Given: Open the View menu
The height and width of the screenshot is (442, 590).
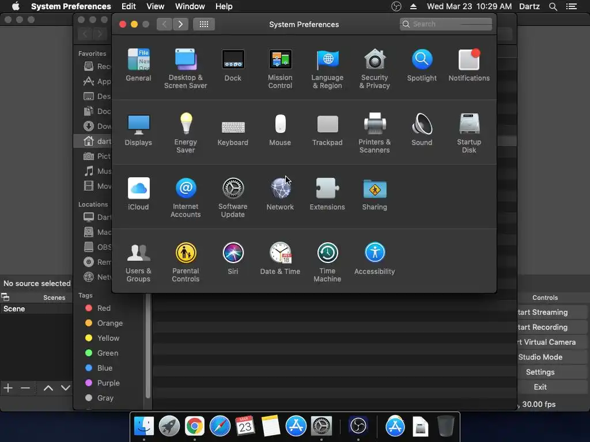Looking at the screenshot, I should pyautogui.click(x=156, y=6).
